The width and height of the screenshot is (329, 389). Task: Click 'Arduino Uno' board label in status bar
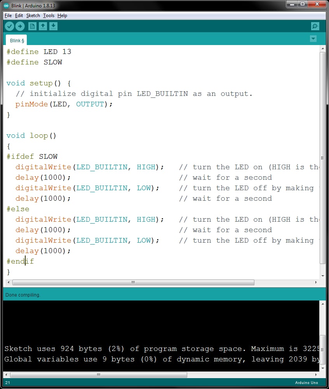306,382
